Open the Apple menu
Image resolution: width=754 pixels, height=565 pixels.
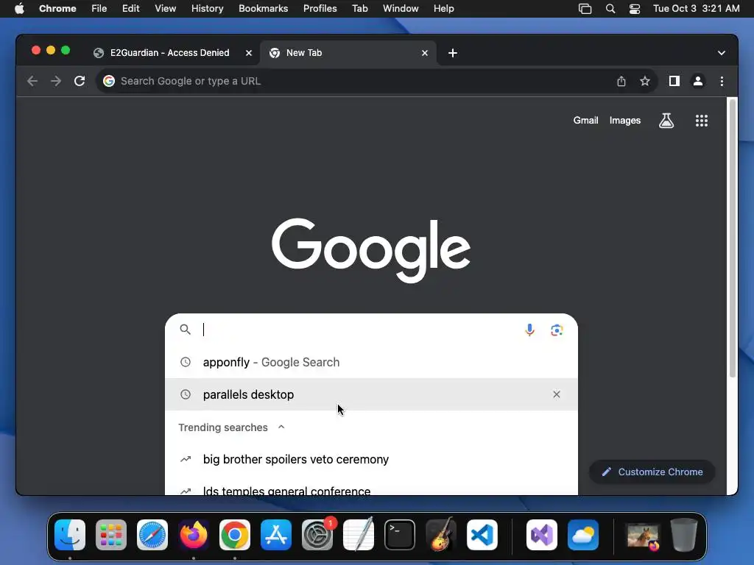[19, 9]
